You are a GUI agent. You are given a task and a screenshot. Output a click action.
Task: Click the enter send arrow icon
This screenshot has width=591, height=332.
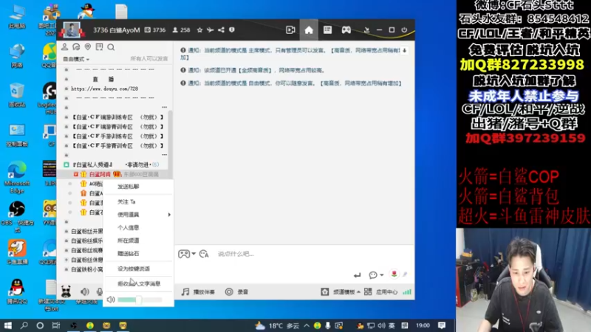358,275
